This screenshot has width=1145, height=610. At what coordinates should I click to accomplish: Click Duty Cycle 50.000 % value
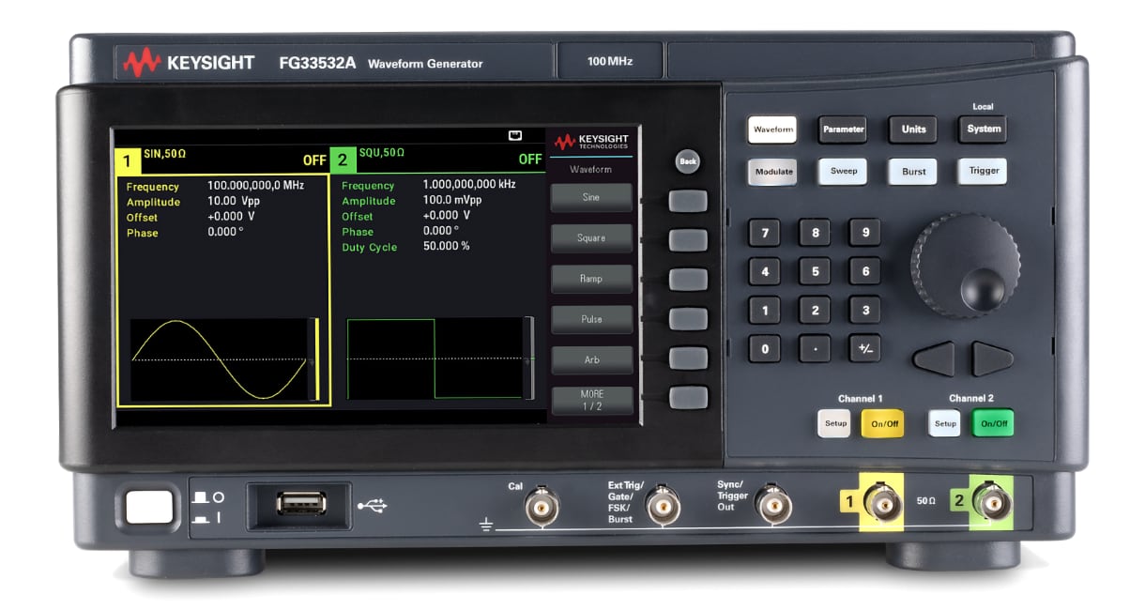[447, 247]
